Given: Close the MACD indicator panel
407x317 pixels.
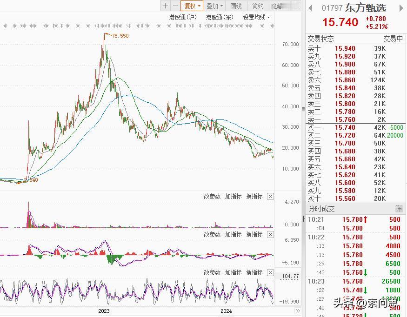Looking at the screenshot, I should [x=270, y=235].
